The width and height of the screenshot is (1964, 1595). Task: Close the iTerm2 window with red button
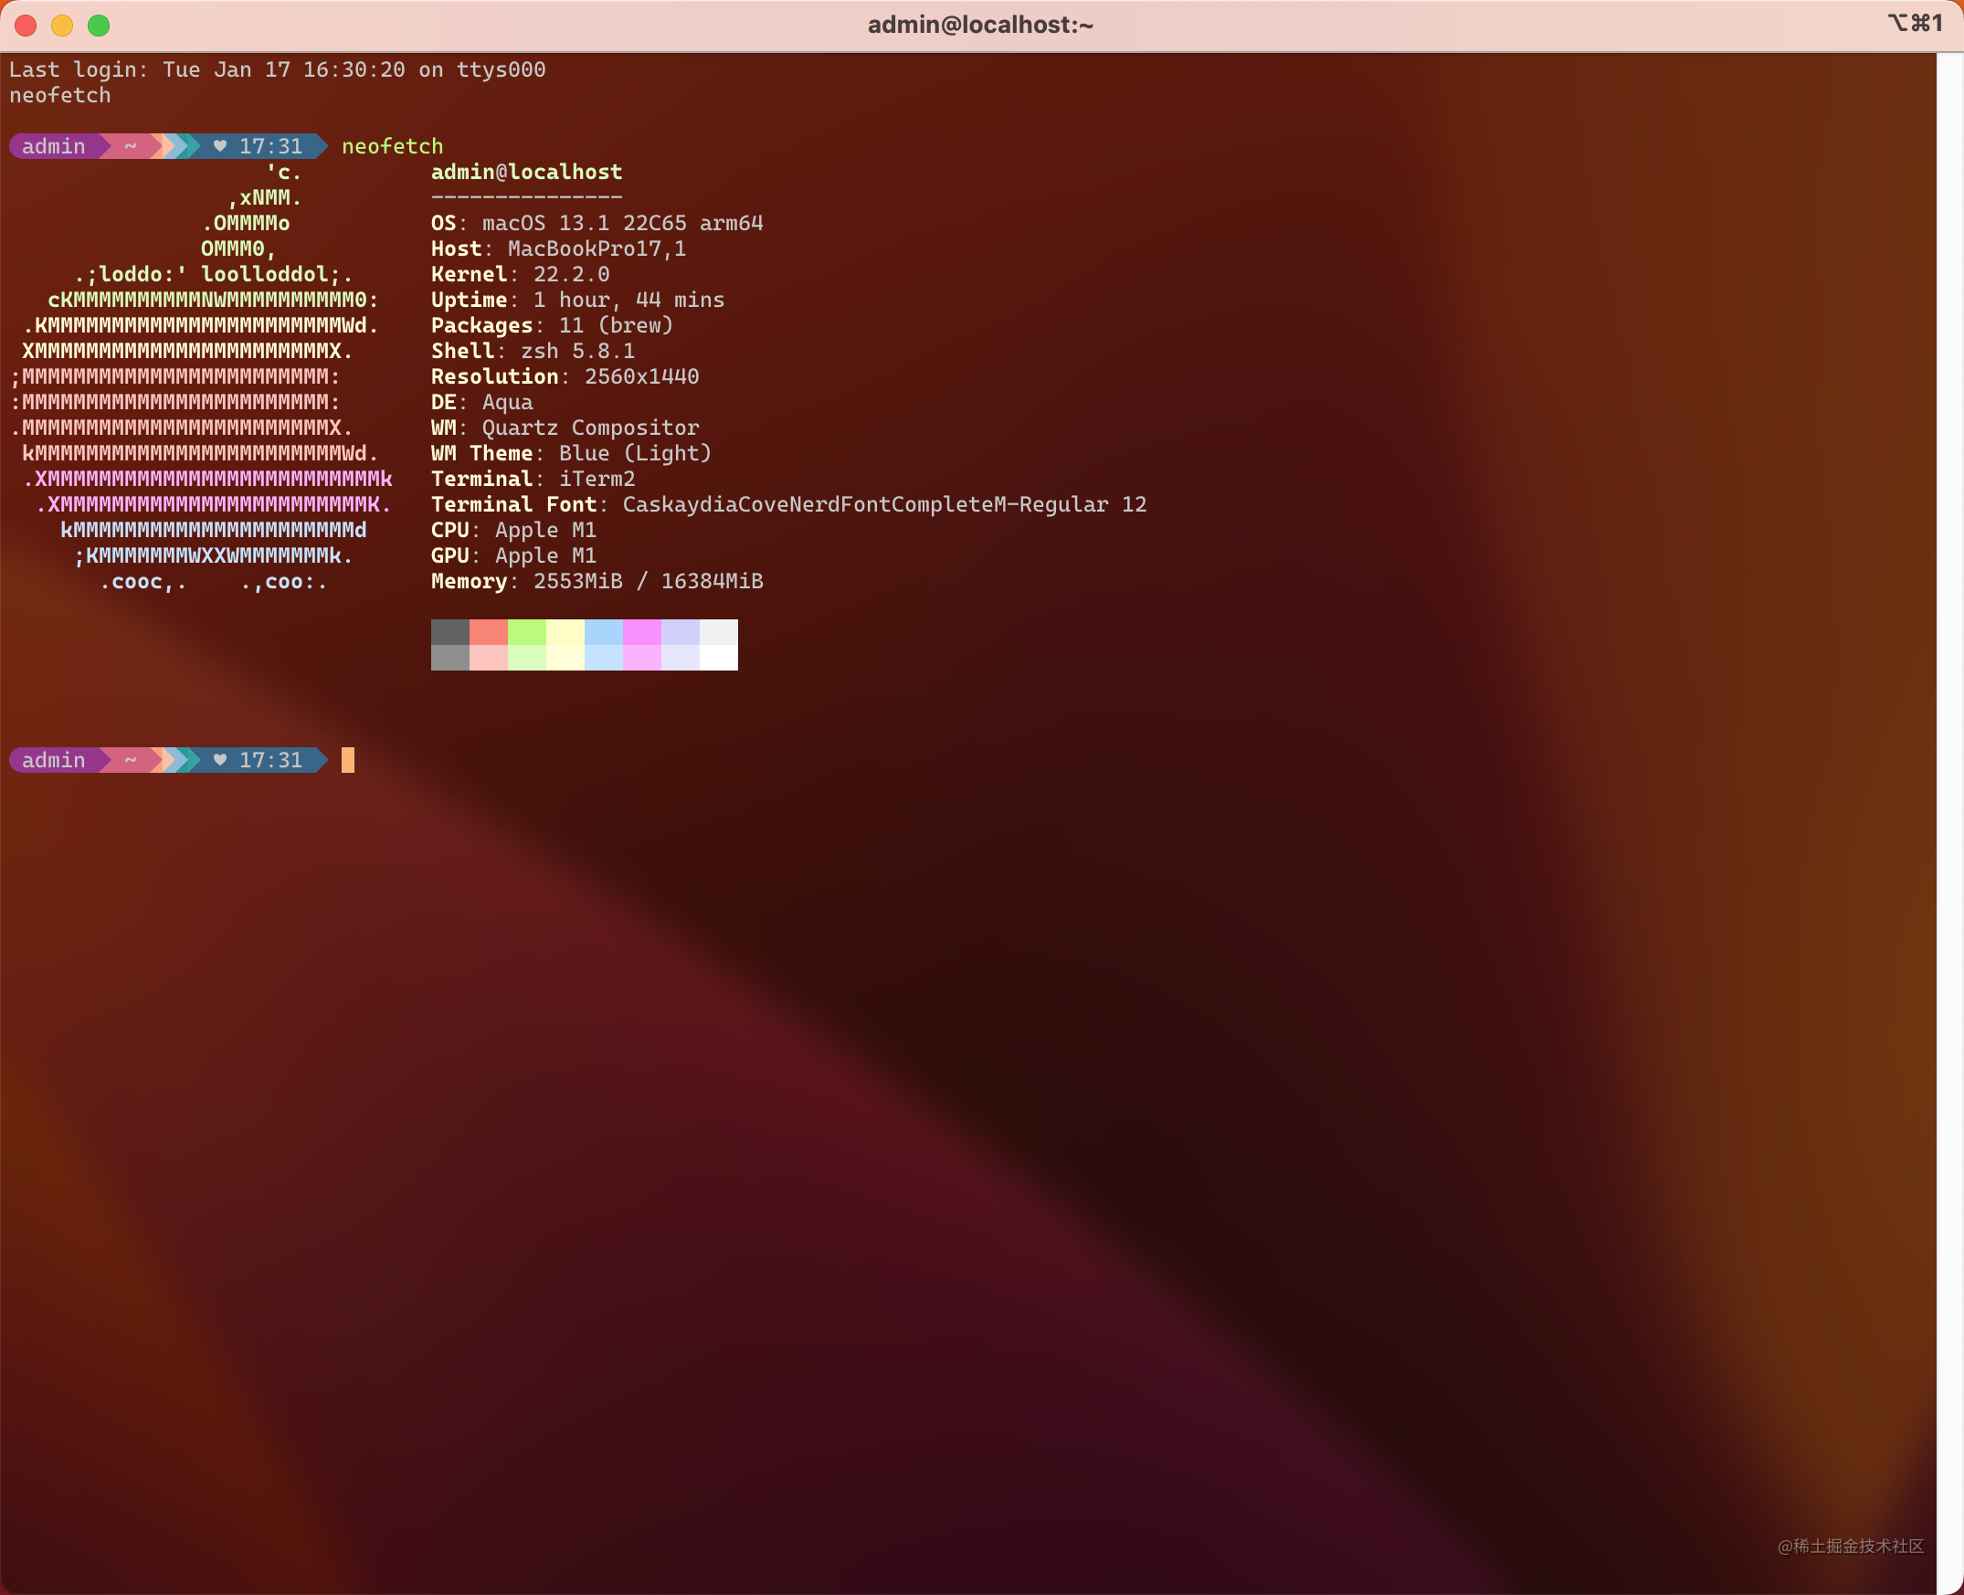point(26,26)
